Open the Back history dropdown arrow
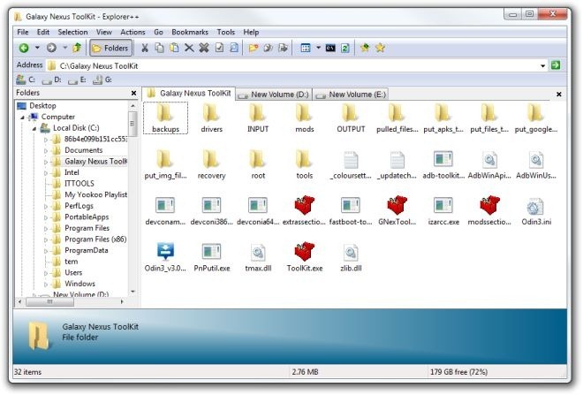 click(37, 48)
